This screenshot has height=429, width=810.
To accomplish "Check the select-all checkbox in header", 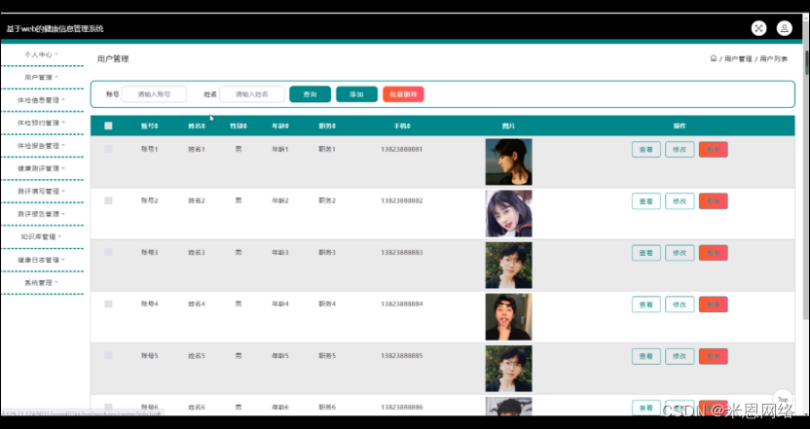I will point(108,125).
